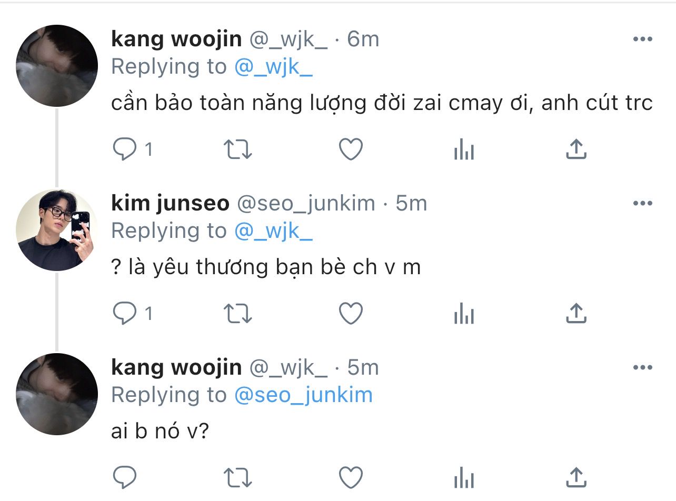
Task: Share the first kang woojin tweet
Action: [x=576, y=149]
